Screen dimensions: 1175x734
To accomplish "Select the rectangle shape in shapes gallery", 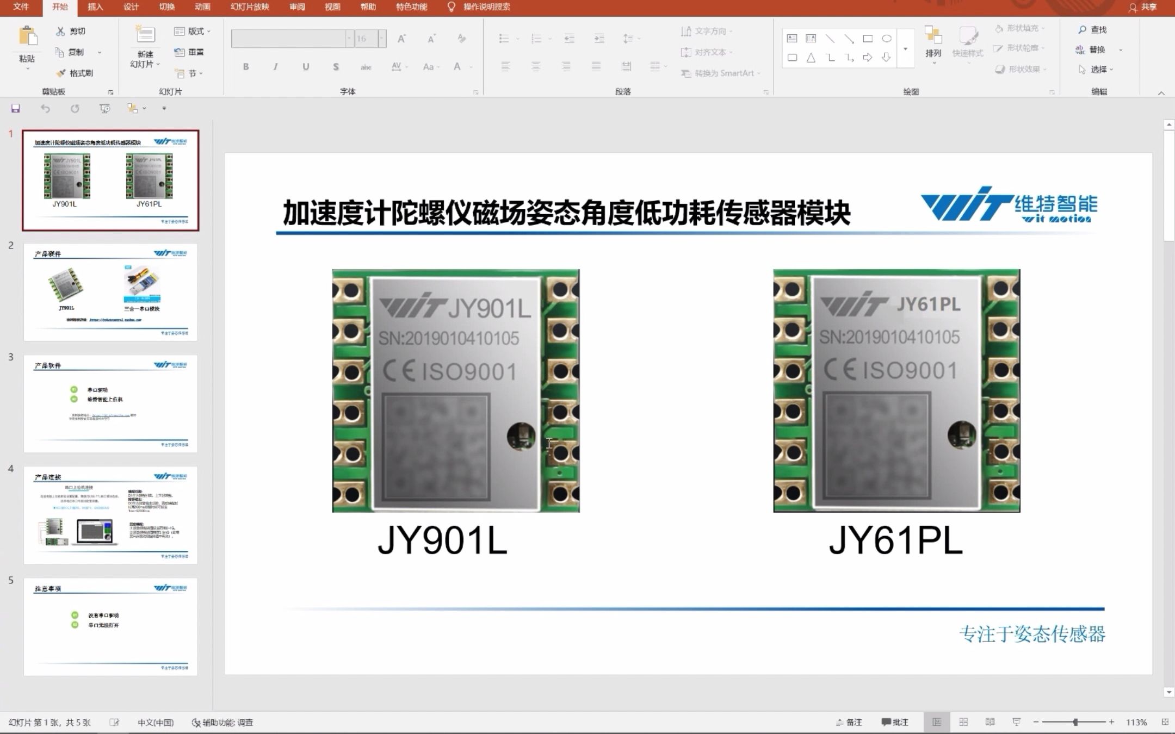I will 868,39.
